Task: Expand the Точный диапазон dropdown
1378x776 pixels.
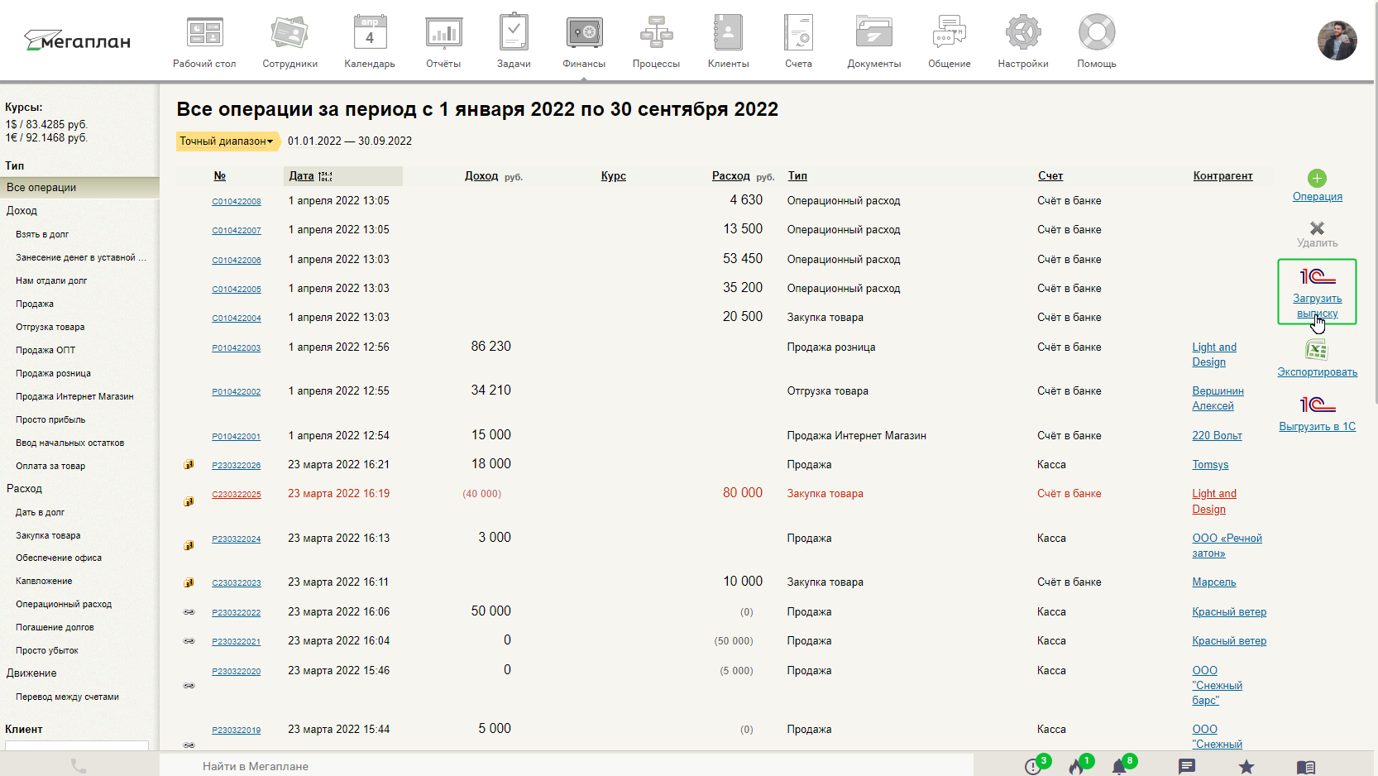Action: pos(227,141)
